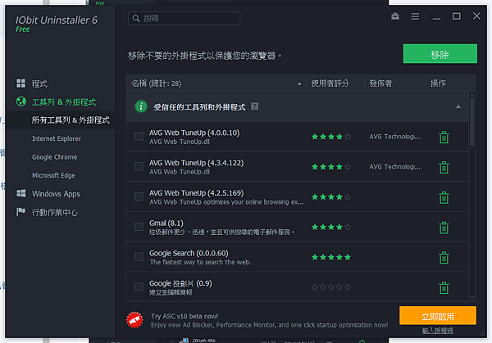
Task: Click the green info icon for trusted plugins
Action: click(141, 106)
